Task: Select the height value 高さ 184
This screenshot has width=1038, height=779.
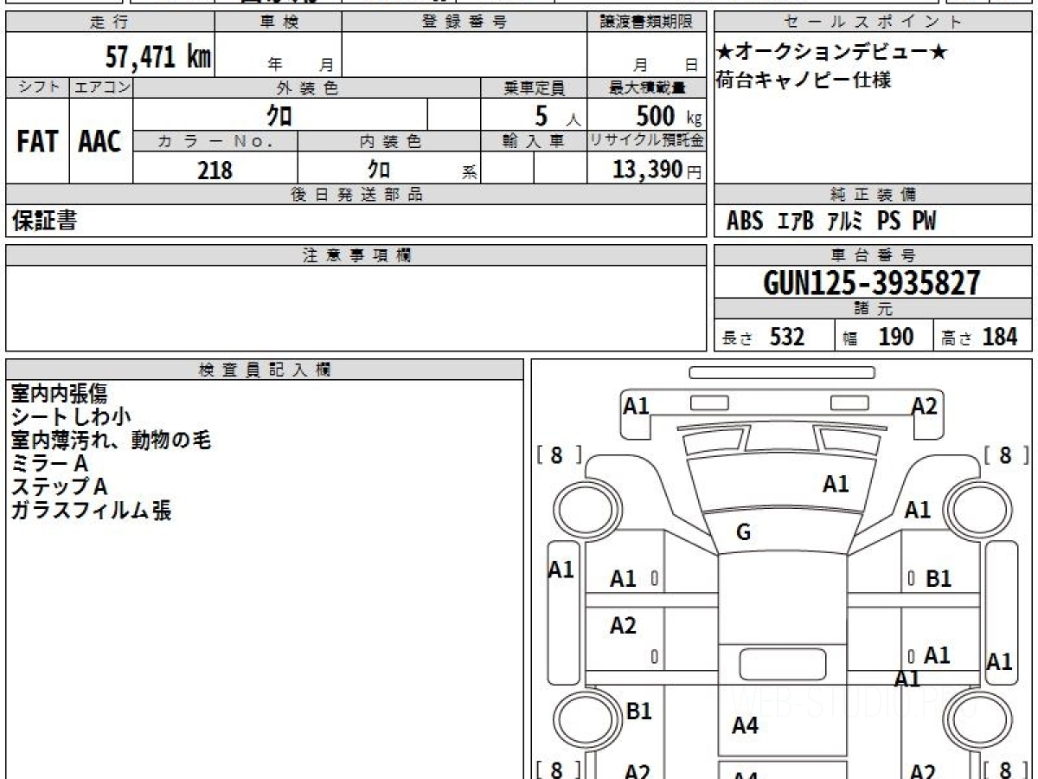Action: 979,337
